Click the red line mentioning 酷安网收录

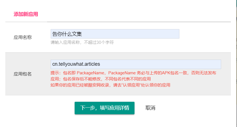pos(110,85)
